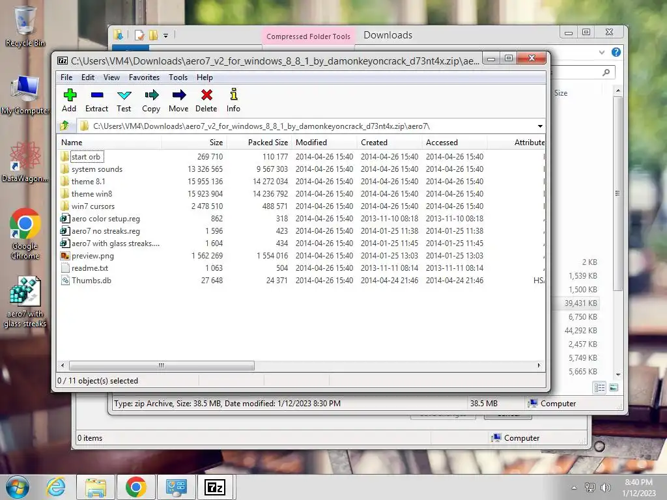The image size is (667, 500).
Task: Open the View menu
Action: (111, 77)
